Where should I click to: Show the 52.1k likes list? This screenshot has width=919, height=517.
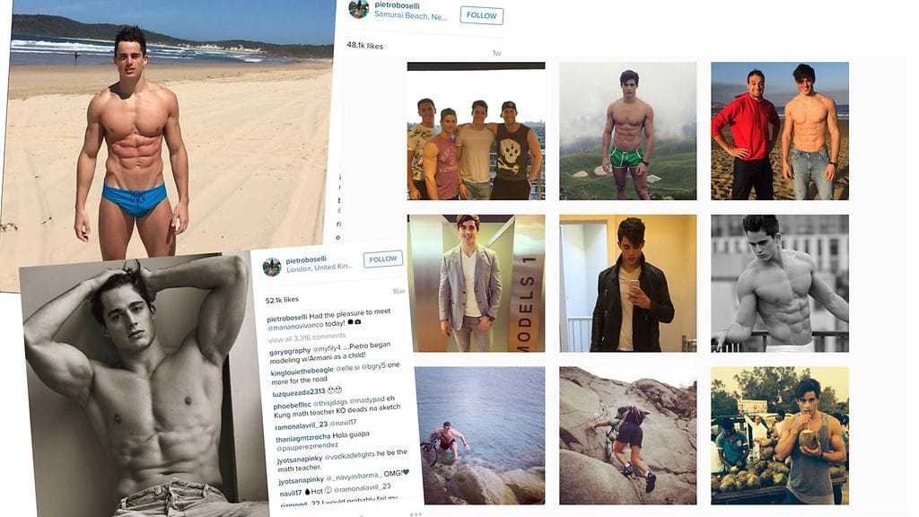click(x=282, y=300)
